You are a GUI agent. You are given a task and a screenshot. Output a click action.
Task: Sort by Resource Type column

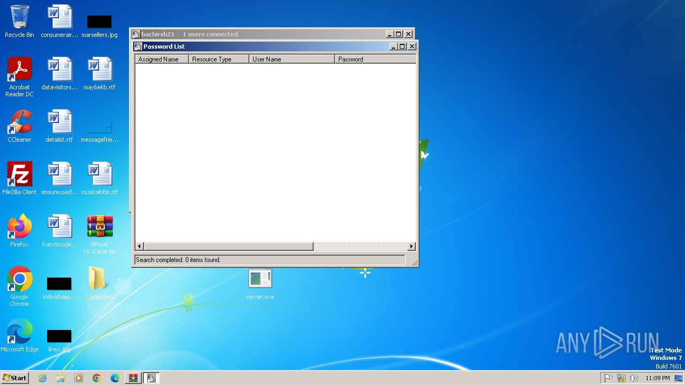[x=219, y=59]
